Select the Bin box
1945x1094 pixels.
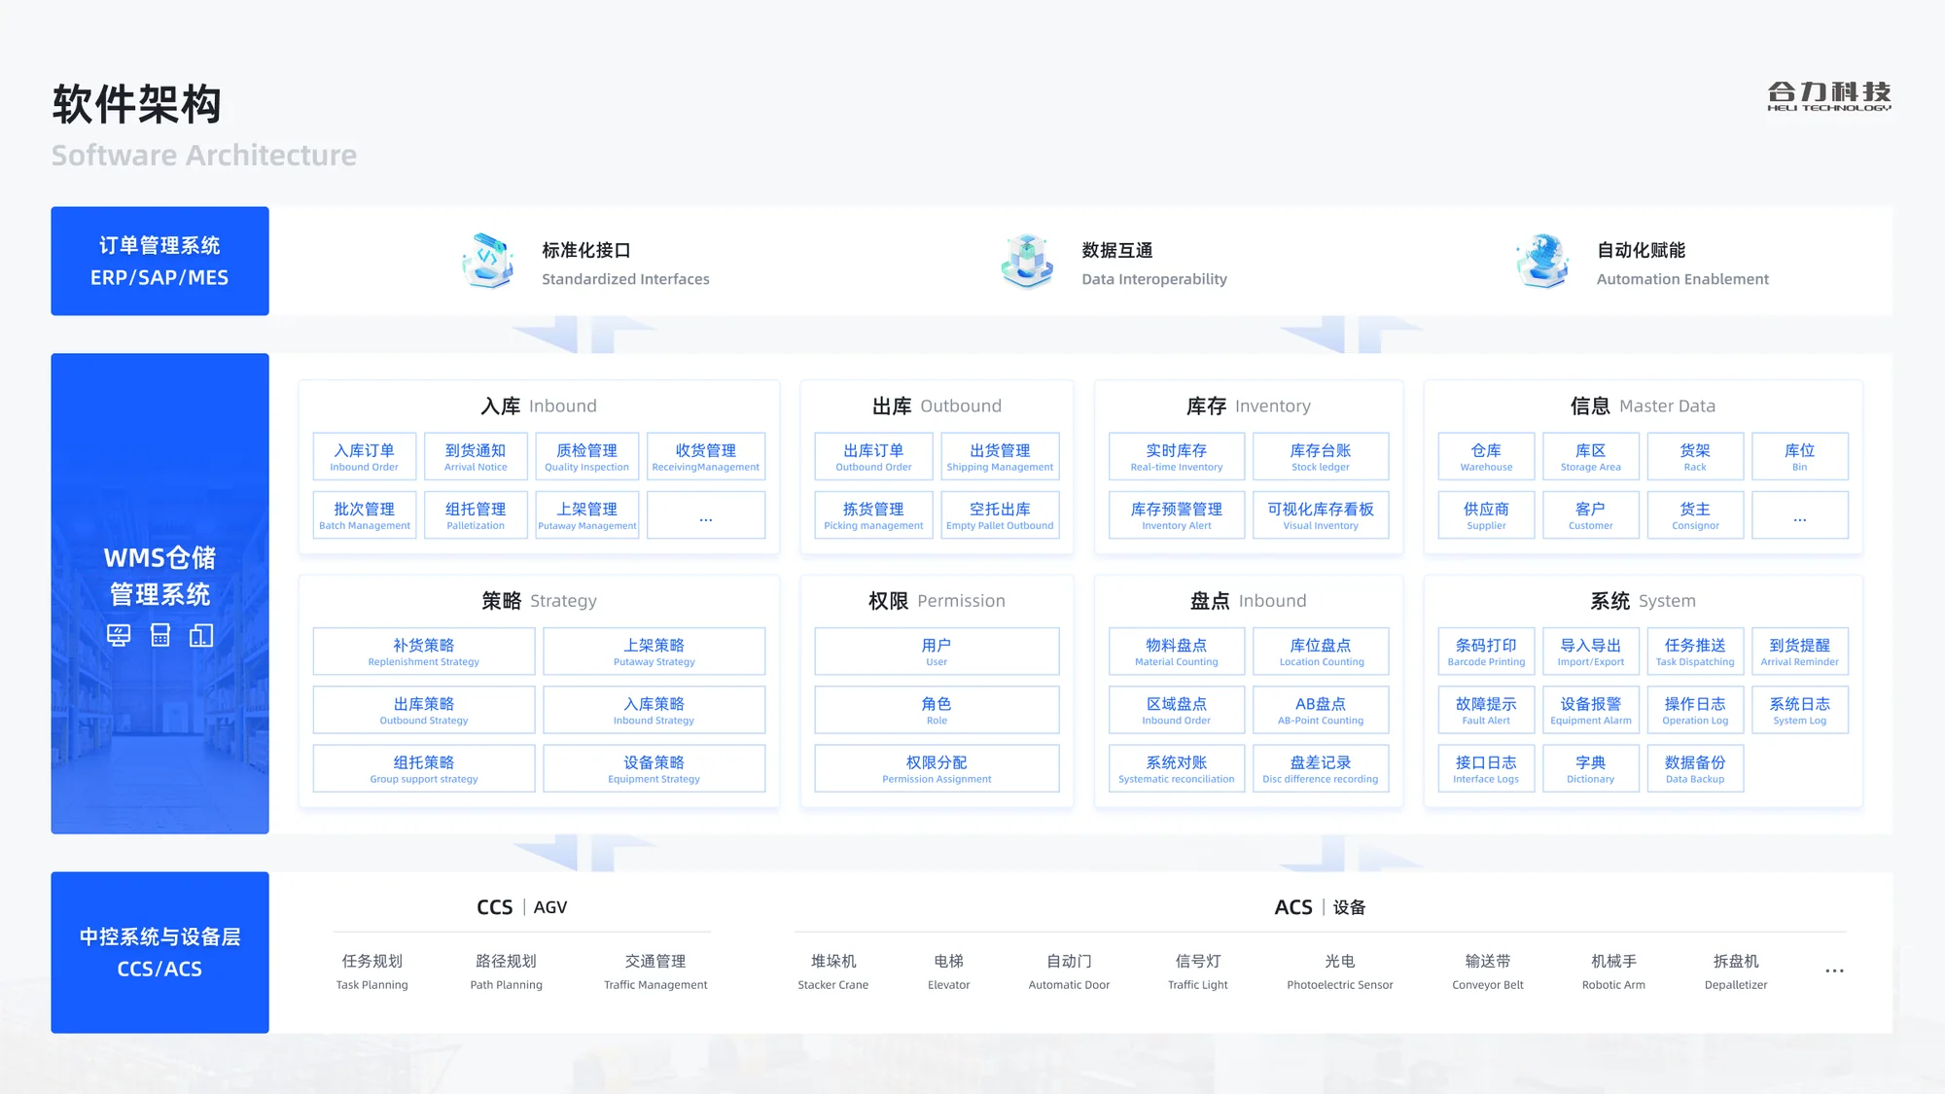click(1800, 456)
